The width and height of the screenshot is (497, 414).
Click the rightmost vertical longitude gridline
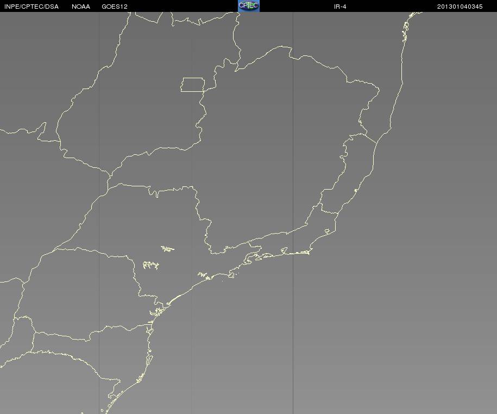tap(293, 213)
